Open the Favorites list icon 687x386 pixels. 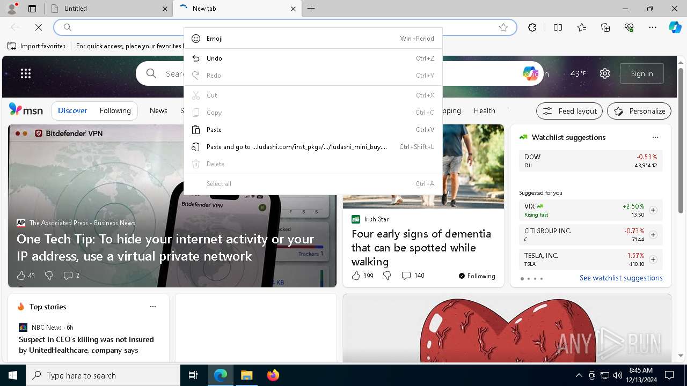(582, 27)
